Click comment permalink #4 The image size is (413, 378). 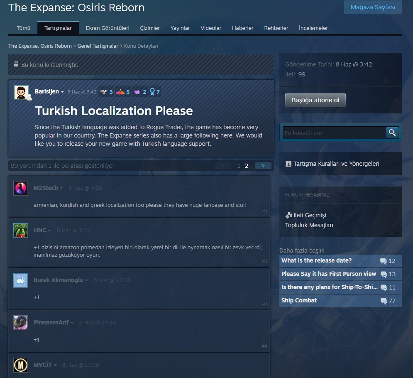pyautogui.click(x=265, y=346)
